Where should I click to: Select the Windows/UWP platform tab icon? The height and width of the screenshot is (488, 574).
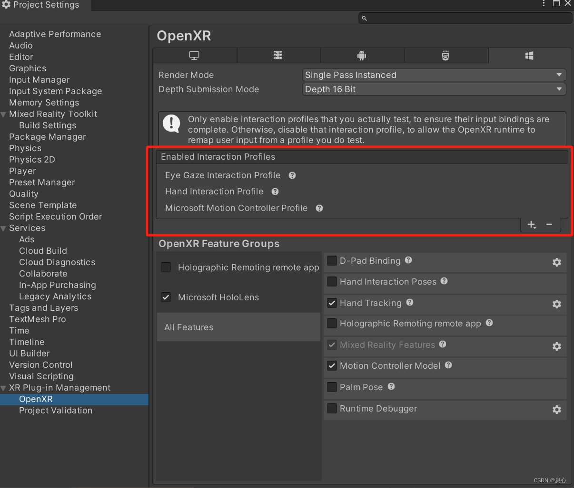point(529,55)
